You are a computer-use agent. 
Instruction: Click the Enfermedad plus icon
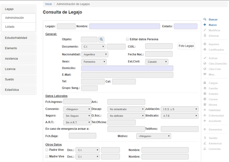point(205,115)
